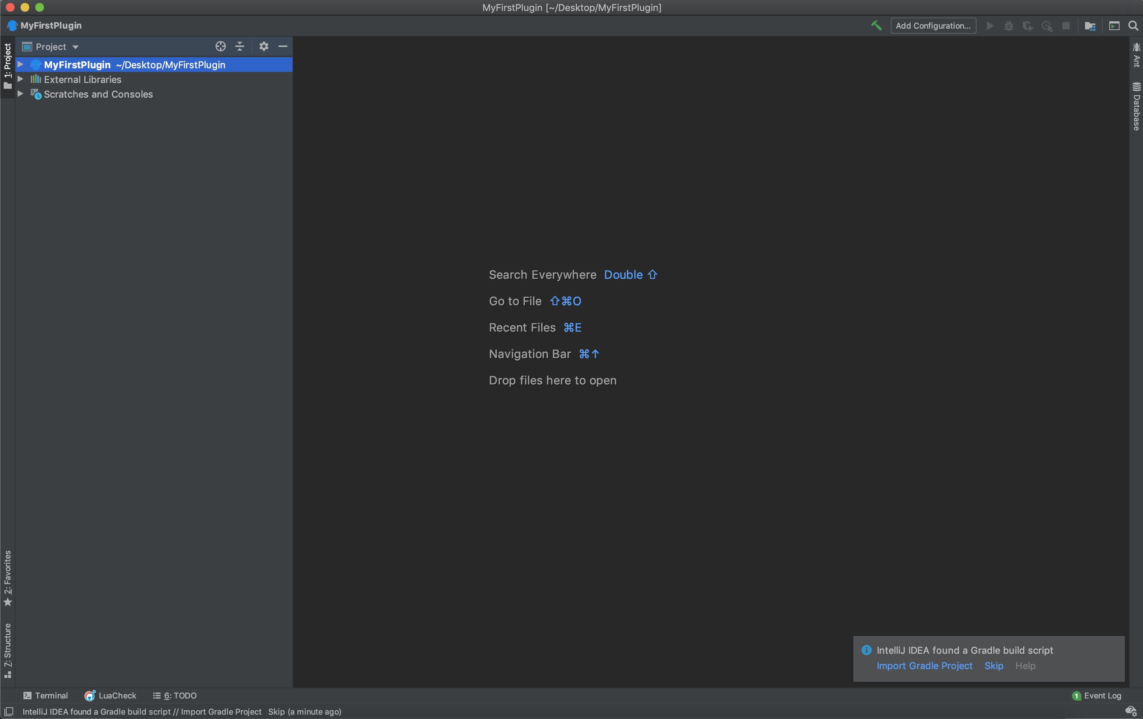
Task: Open the LuaCheck tool window tab
Action: [x=111, y=695]
